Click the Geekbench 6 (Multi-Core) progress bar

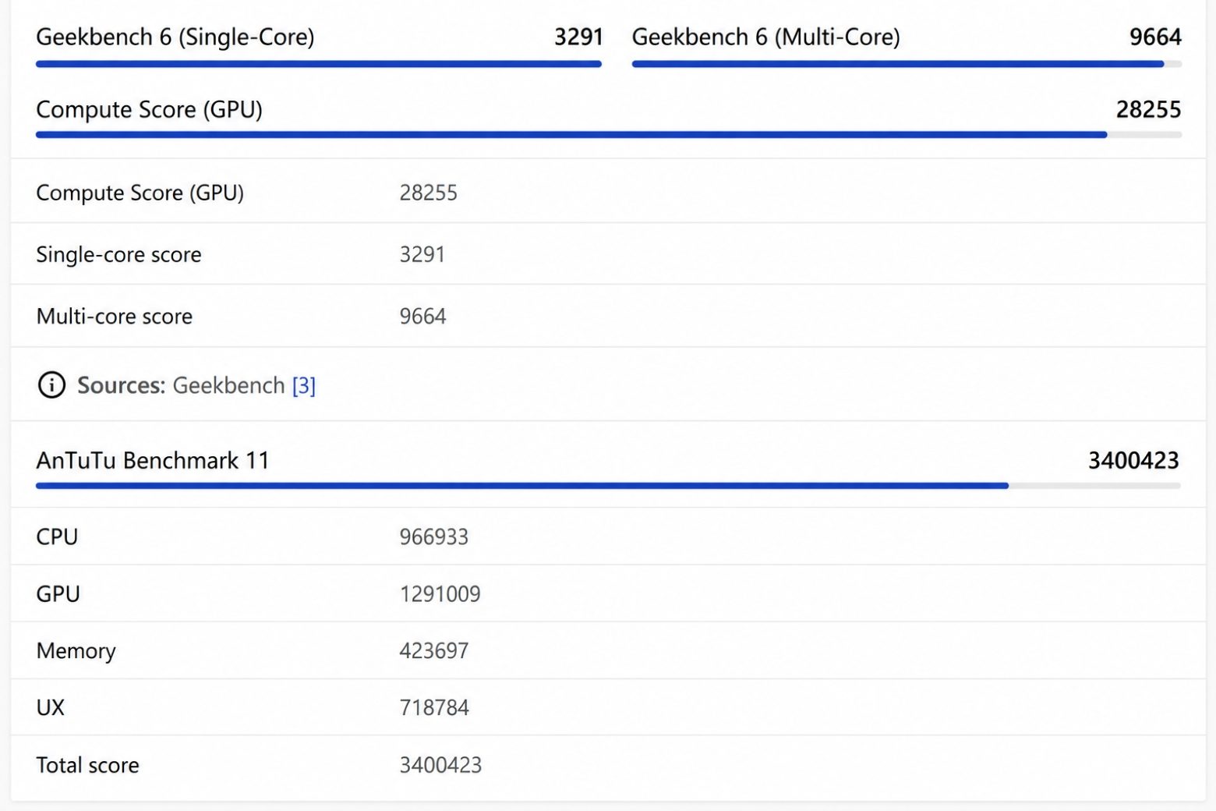tap(907, 64)
